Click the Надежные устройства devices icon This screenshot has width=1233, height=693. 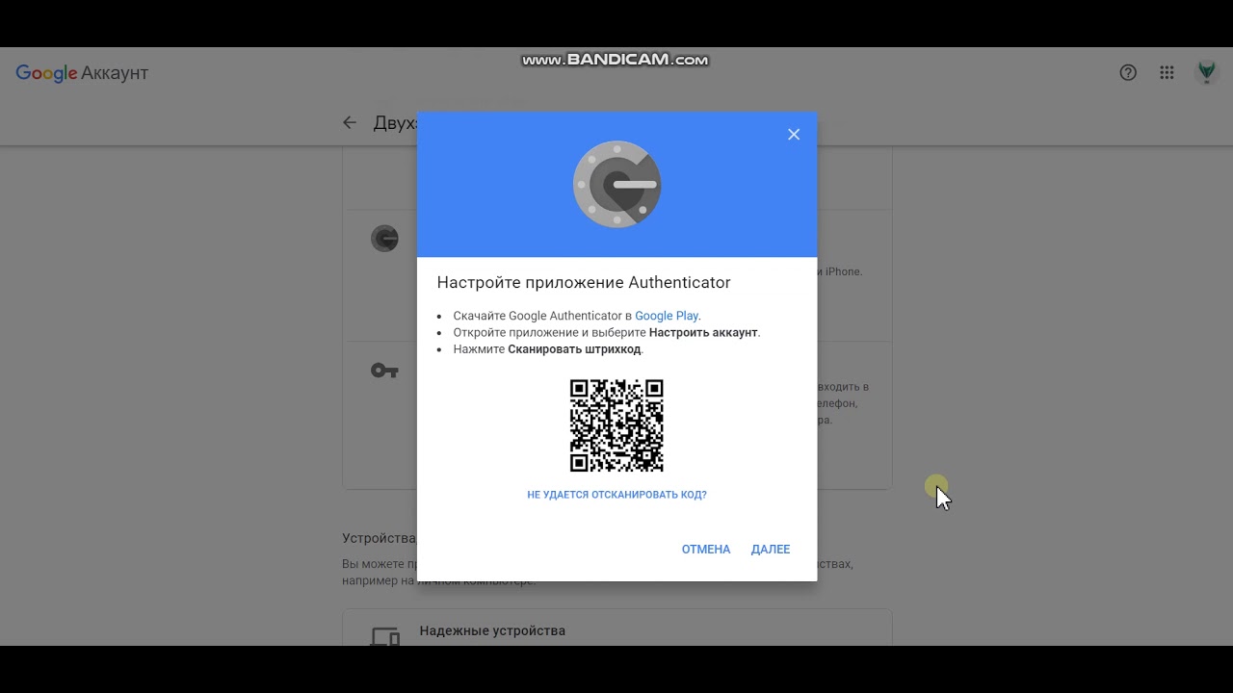tap(384, 636)
